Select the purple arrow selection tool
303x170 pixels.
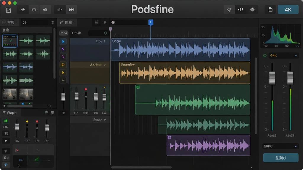click(63, 49)
